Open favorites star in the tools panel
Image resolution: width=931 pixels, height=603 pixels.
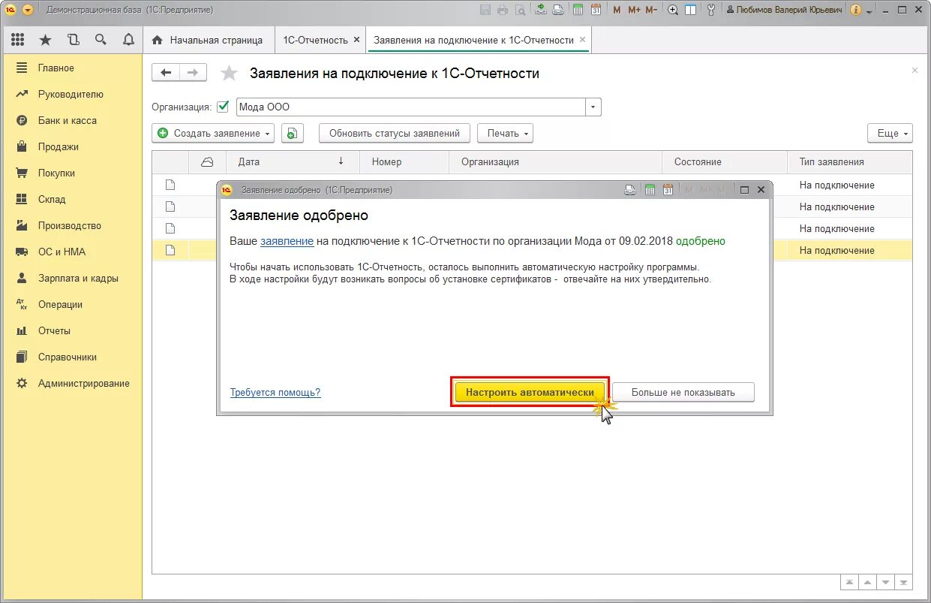tap(45, 40)
